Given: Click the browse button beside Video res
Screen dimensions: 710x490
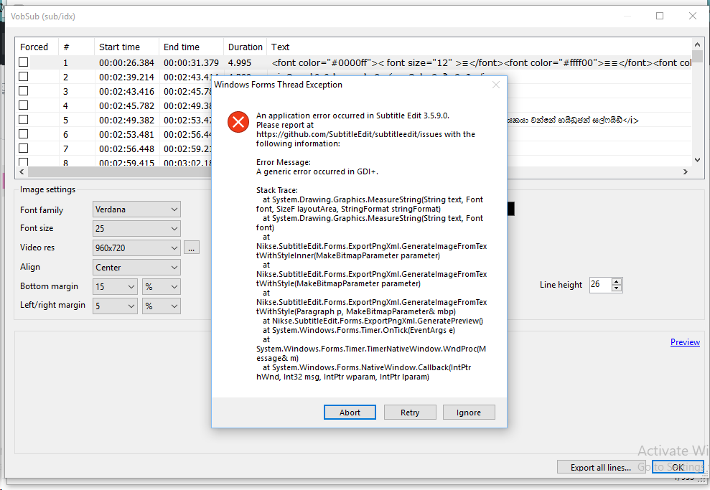Looking at the screenshot, I should [191, 248].
